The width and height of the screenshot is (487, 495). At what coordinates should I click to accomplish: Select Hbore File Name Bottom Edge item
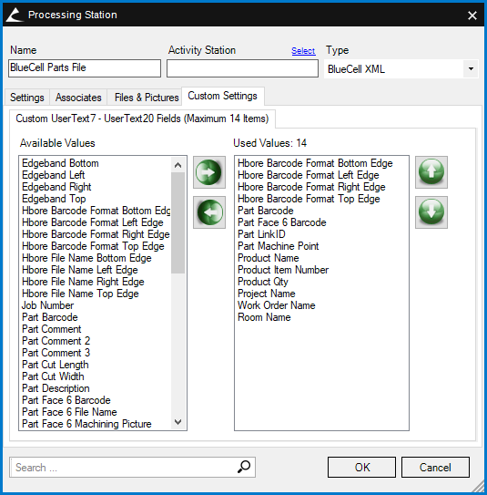click(86, 258)
